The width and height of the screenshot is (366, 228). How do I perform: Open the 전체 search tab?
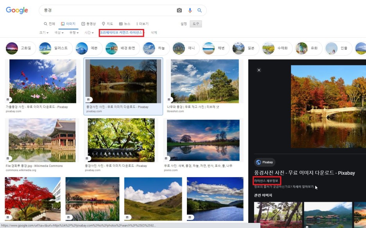[x=50, y=24]
